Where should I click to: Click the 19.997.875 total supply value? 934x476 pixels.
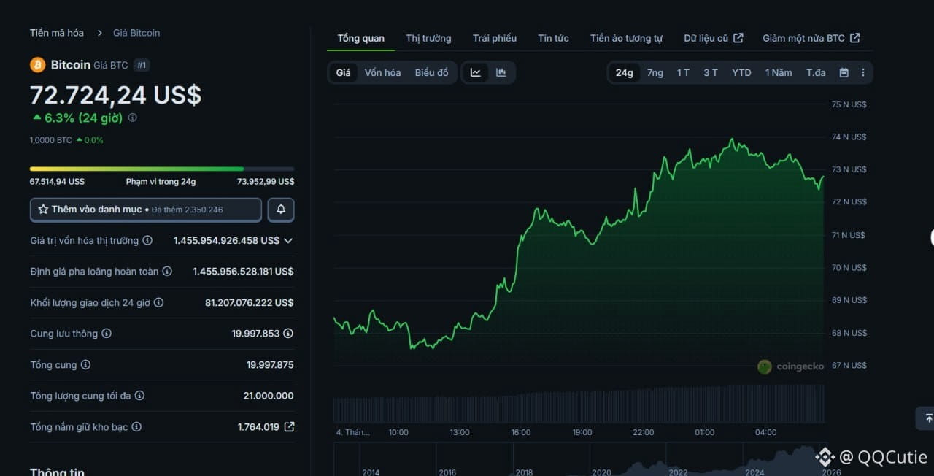(270, 364)
